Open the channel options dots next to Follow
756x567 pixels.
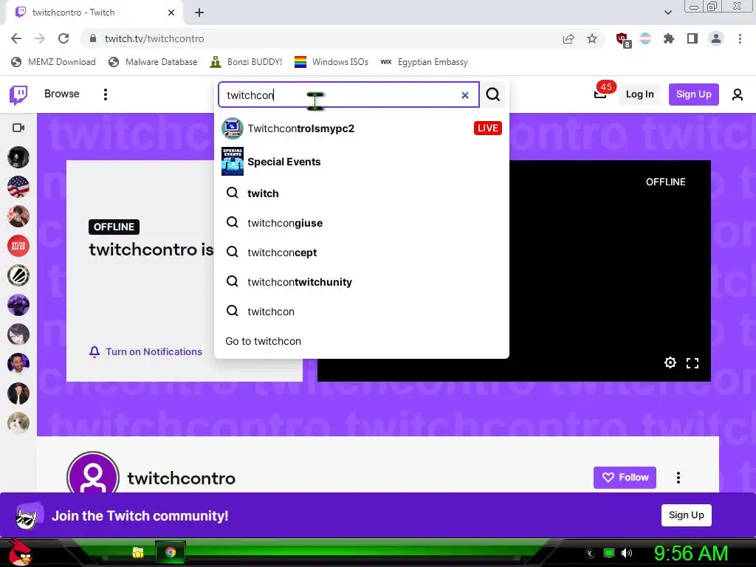678,478
